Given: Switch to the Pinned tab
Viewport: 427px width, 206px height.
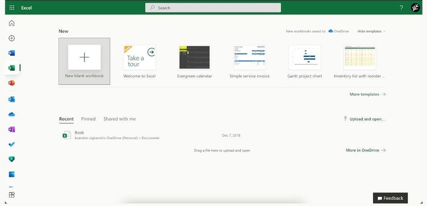Looking at the screenshot, I should coord(88,119).
